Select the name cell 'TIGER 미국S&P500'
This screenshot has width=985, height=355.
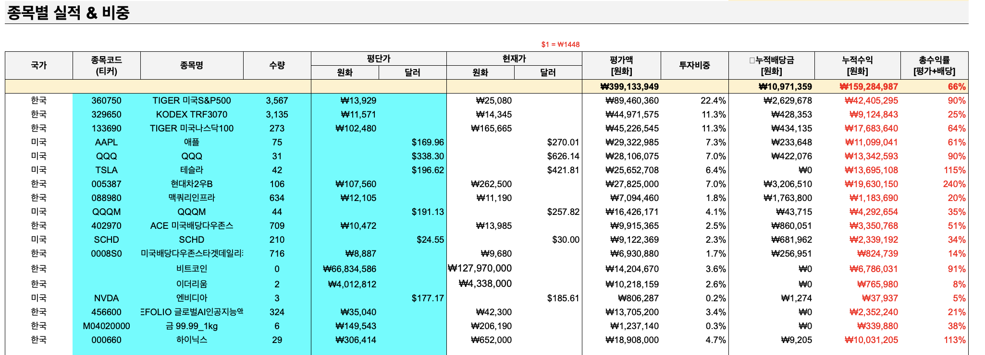point(192,101)
